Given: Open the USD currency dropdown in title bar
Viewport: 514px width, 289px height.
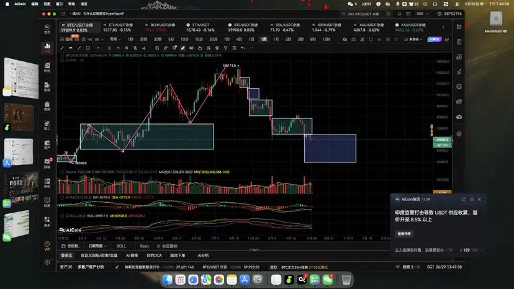Looking at the screenshot, I should (x=422, y=14).
